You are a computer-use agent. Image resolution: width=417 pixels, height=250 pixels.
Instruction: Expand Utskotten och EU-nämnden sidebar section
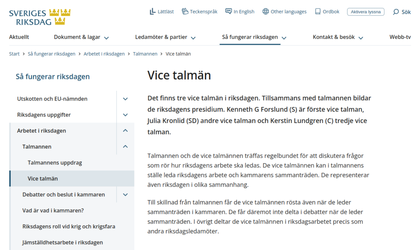(125, 99)
